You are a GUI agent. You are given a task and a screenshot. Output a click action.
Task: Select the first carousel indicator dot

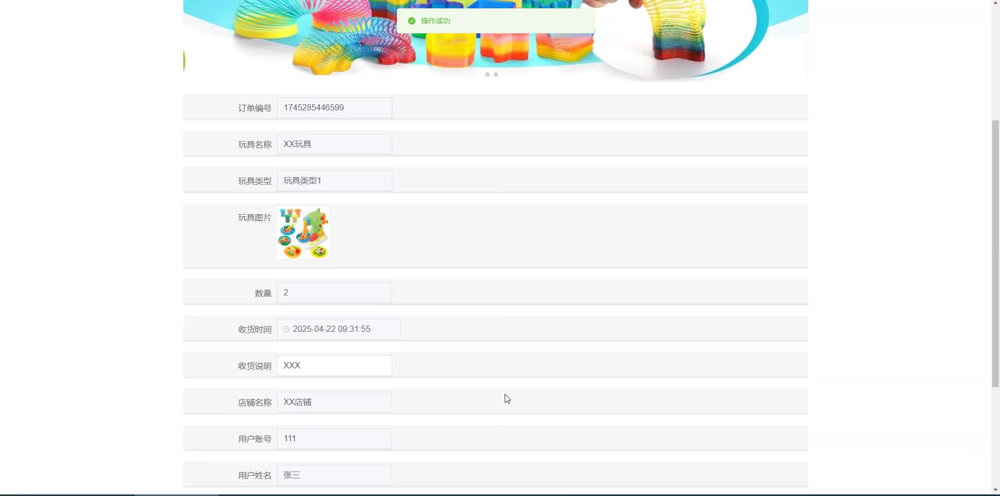click(488, 75)
